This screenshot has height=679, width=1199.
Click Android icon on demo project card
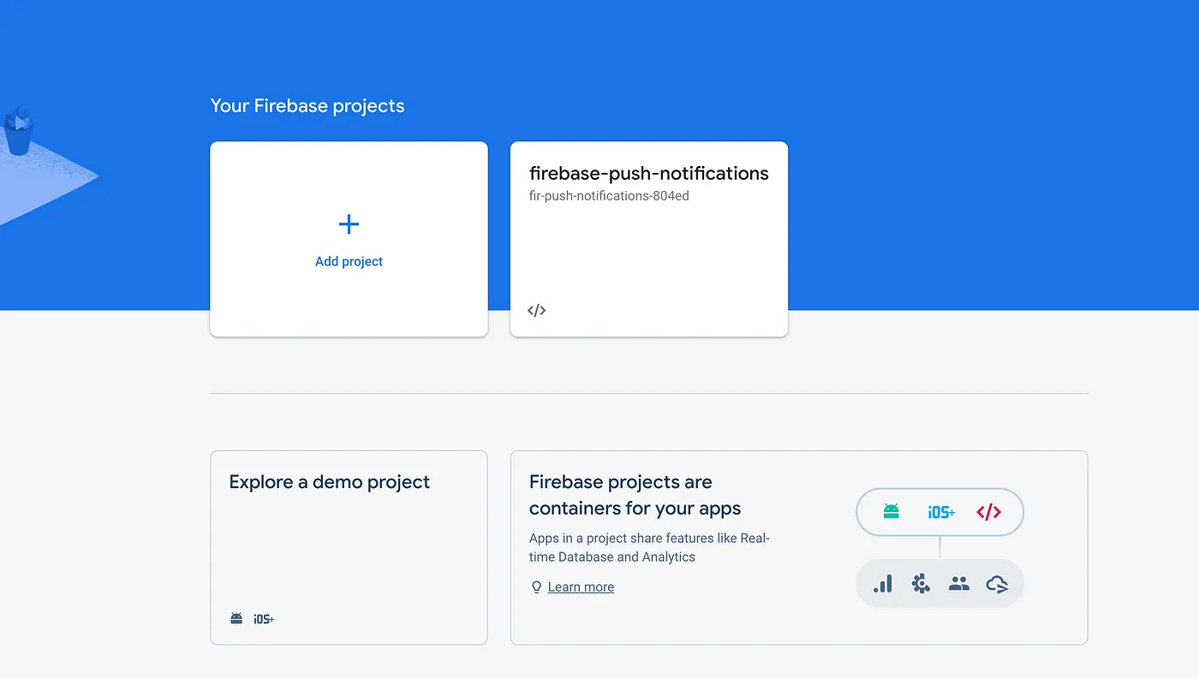[236, 618]
